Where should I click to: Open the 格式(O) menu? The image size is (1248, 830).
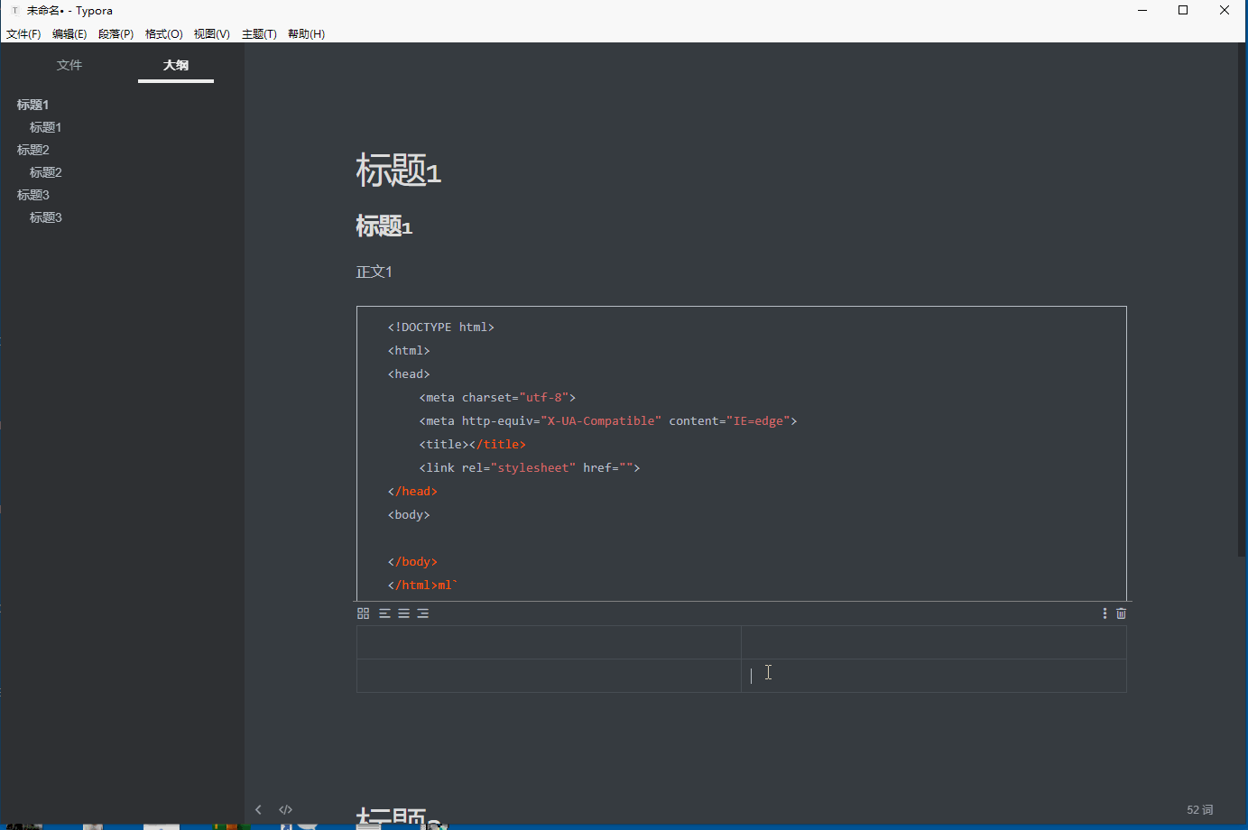(x=163, y=34)
